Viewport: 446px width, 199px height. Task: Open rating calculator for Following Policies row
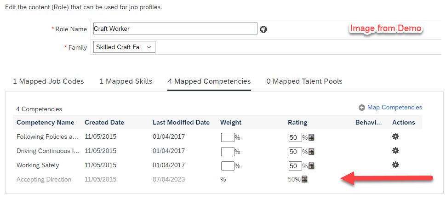coord(311,137)
